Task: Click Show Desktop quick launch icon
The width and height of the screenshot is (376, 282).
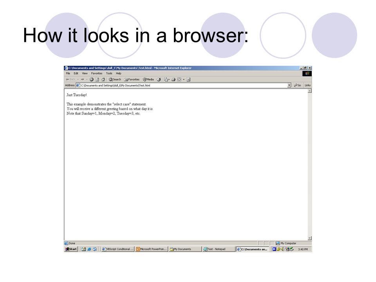Action: click(83, 249)
